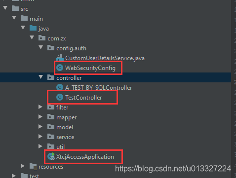The width and height of the screenshot is (236, 178).
Task: Click the resources folder icon
Action: click(x=33, y=167)
